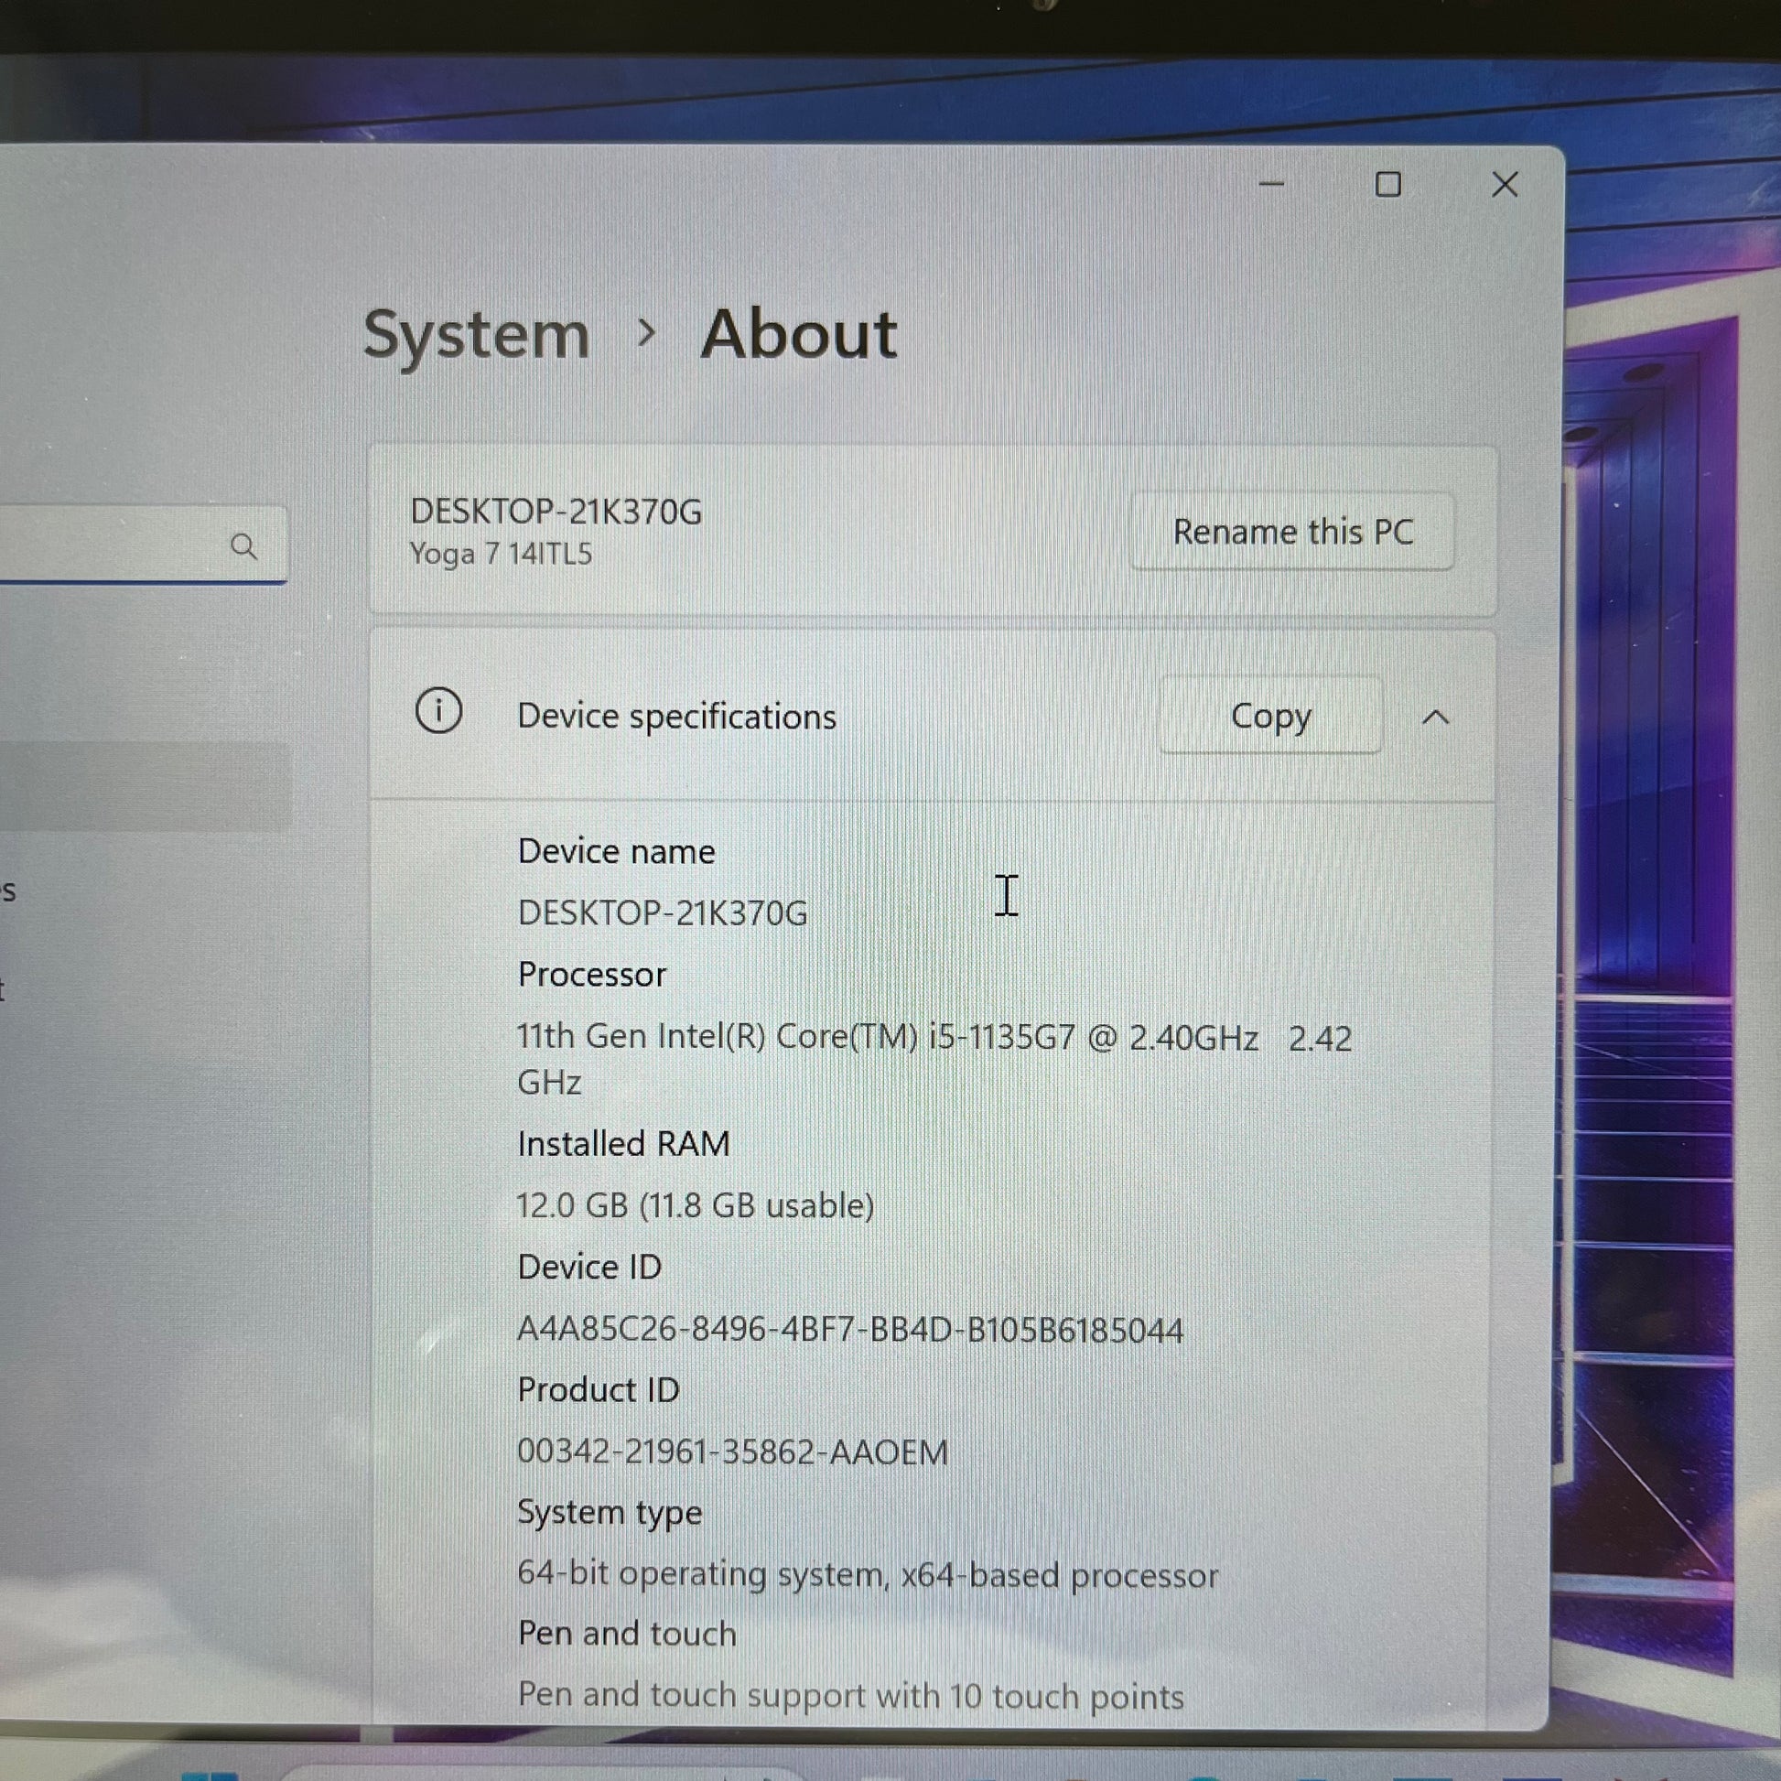
Task: Select the device name value DESKTOP-21K370G under Device name
Action: (x=663, y=913)
